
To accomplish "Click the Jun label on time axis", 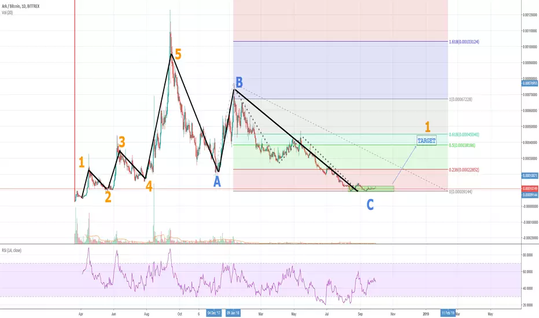I will [113, 314].
